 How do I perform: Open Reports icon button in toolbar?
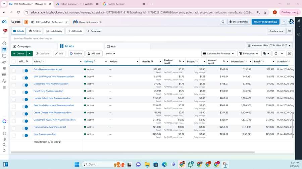pos(266,53)
